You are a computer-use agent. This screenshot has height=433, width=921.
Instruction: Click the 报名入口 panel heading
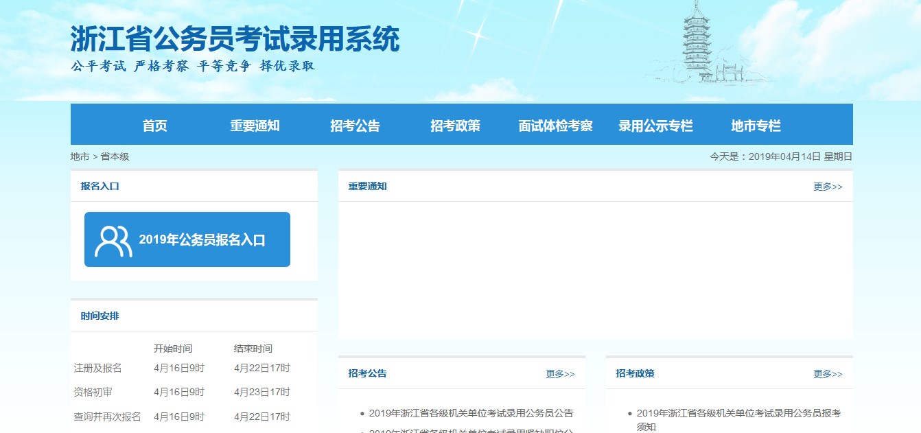pyautogui.click(x=100, y=187)
